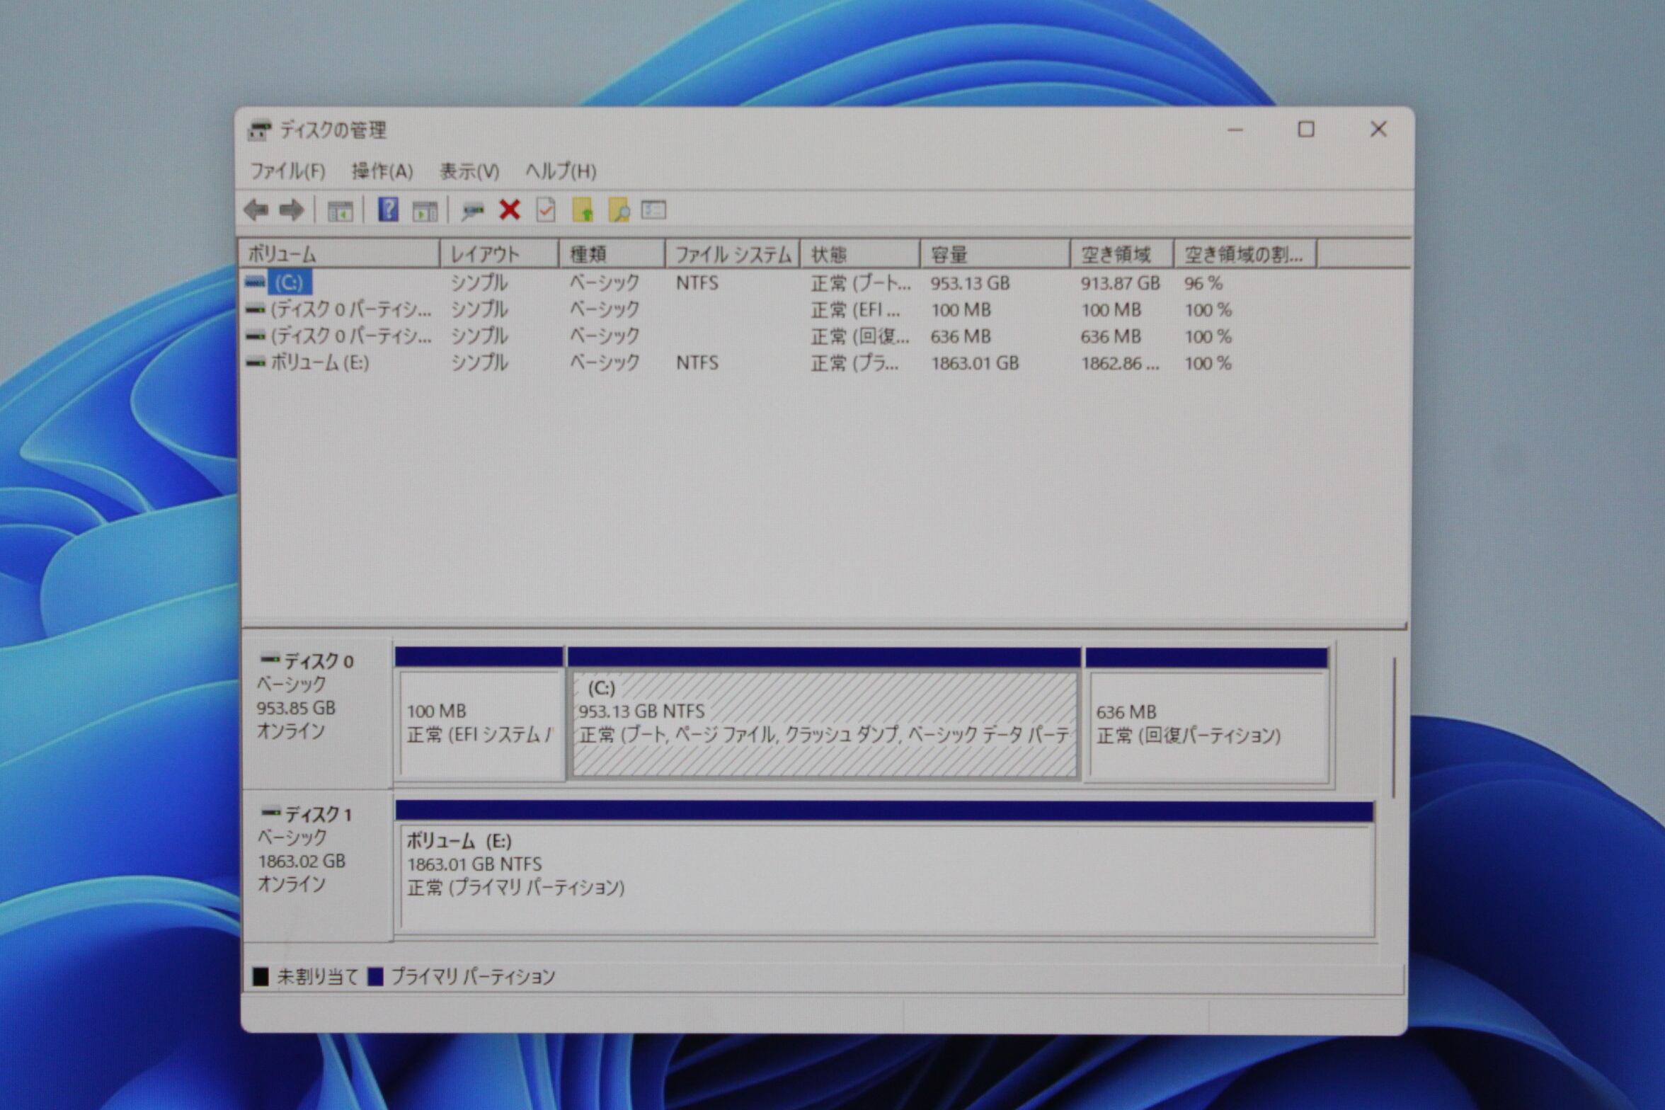
Task: Click drive icon of the 100 MB EFI row
Action: [x=255, y=309]
